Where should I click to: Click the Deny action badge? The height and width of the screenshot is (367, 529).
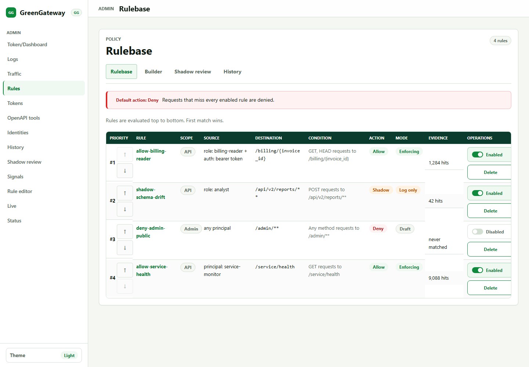(x=378, y=229)
